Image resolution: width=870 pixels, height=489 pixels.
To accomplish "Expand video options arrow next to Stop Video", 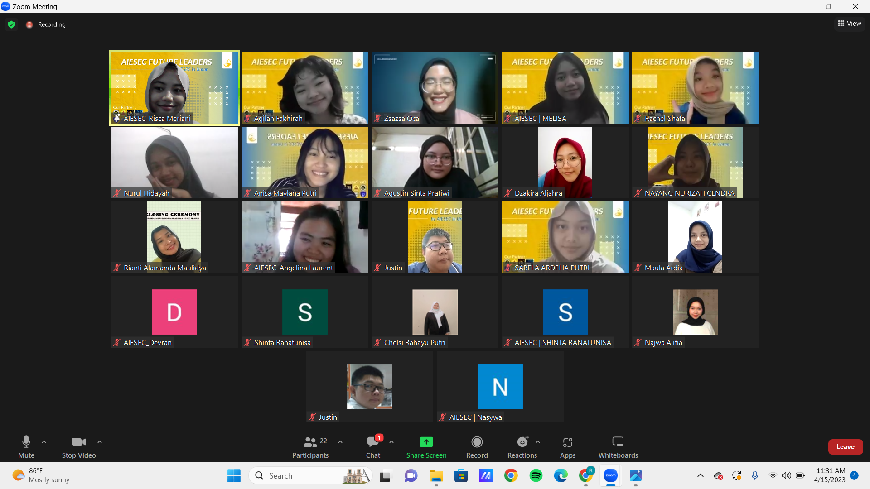I will [100, 441].
